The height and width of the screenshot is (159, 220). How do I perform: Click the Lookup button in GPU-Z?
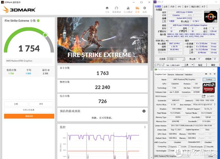pos(209,79)
